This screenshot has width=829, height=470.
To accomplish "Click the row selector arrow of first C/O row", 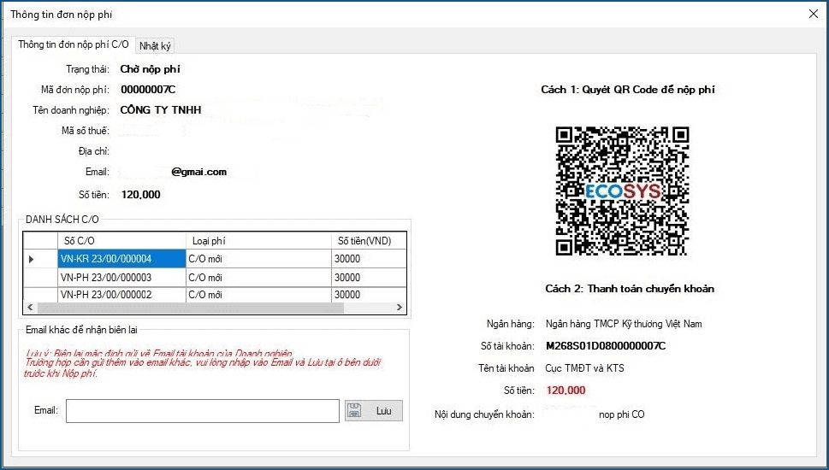I will pos(31,259).
